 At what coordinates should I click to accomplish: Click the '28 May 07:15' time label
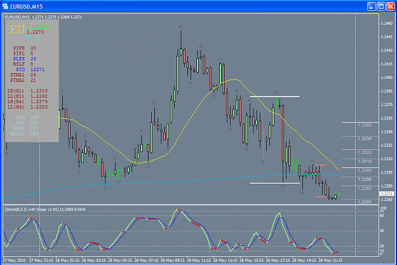click(x=146, y=260)
